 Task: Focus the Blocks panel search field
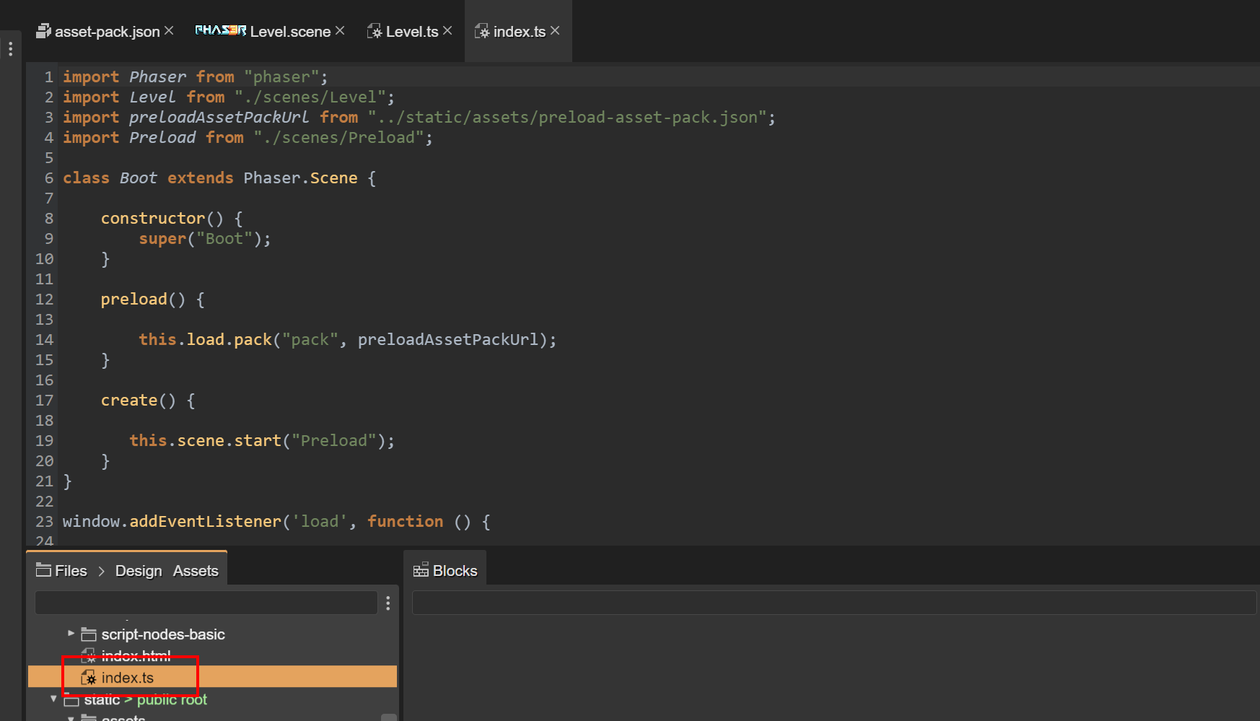coord(834,603)
